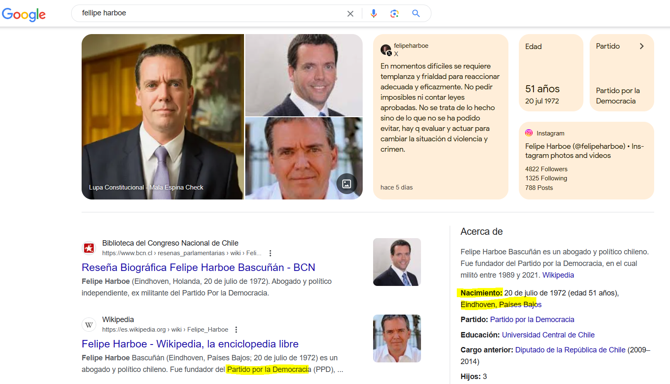
Task: Click the magnifying glass search button
Action: (x=416, y=13)
